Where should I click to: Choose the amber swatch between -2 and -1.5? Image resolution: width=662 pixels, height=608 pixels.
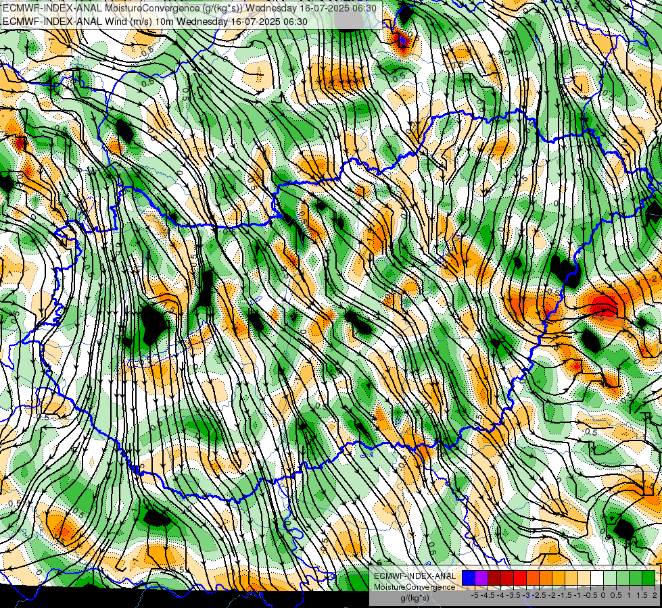tap(559, 578)
